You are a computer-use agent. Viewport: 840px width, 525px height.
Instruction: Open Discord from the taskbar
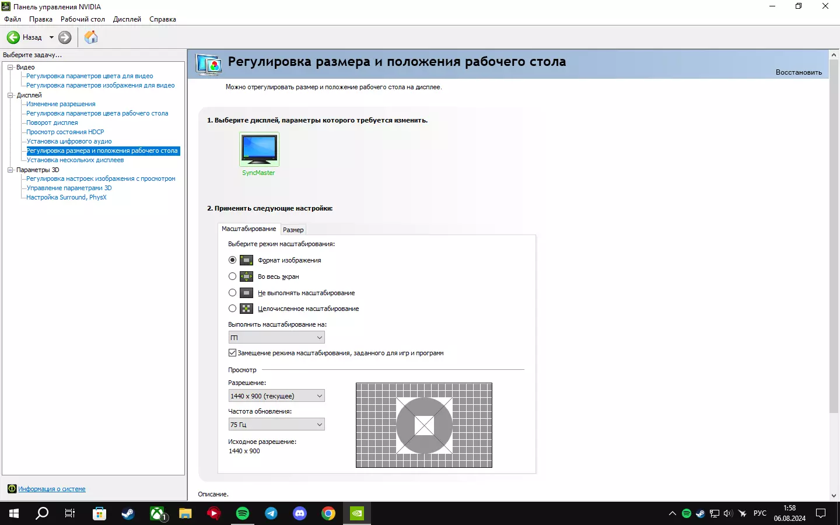[300, 513]
